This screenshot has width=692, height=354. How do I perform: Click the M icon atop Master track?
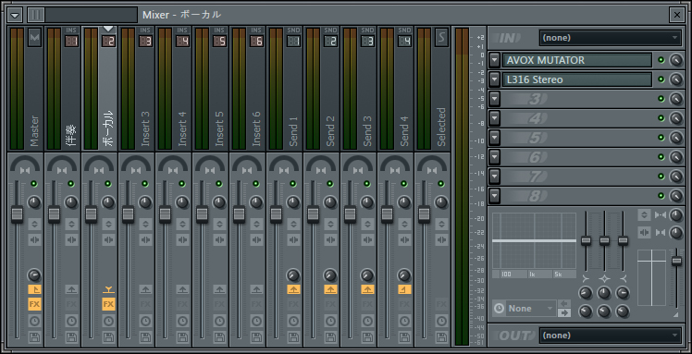(35, 38)
